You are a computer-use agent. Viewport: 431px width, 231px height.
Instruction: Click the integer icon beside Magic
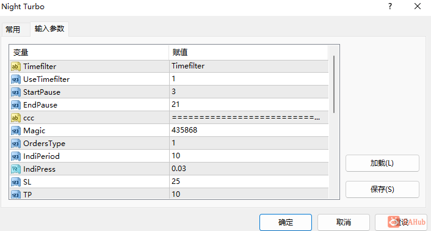(16, 131)
